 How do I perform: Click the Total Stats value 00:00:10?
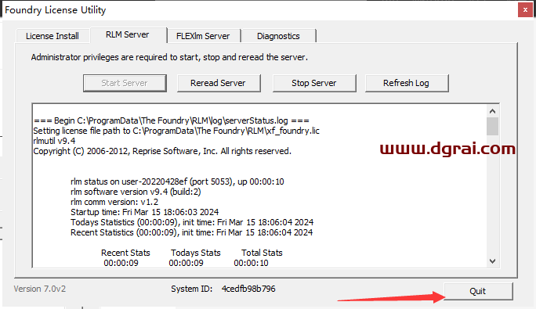[x=251, y=263]
